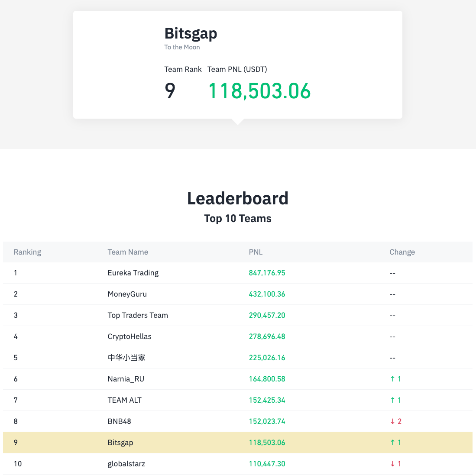The width and height of the screenshot is (476, 475).
Task: Select MoneyGuru team name
Action: 127,294
